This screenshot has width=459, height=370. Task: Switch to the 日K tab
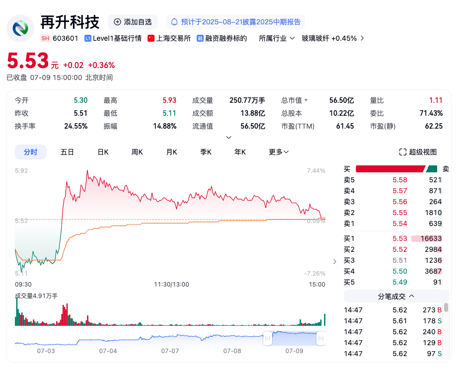tap(103, 152)
